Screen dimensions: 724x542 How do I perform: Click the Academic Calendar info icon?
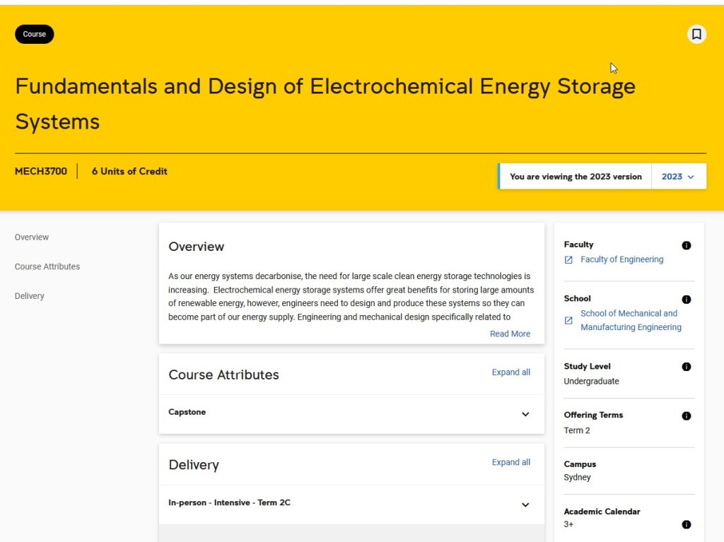[686, 524]
